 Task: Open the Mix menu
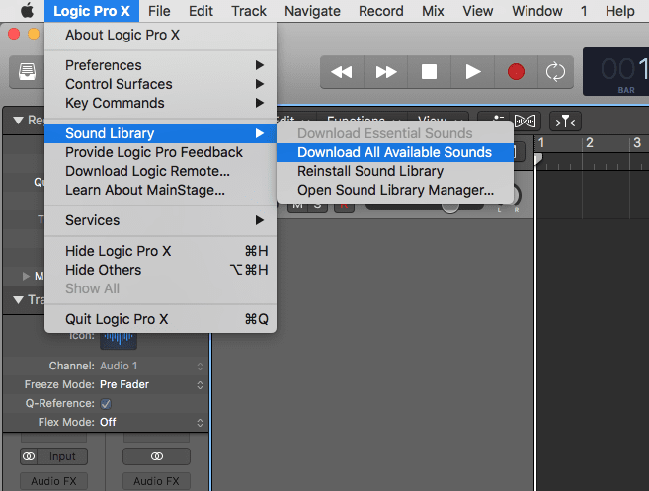tap(433, 11)
